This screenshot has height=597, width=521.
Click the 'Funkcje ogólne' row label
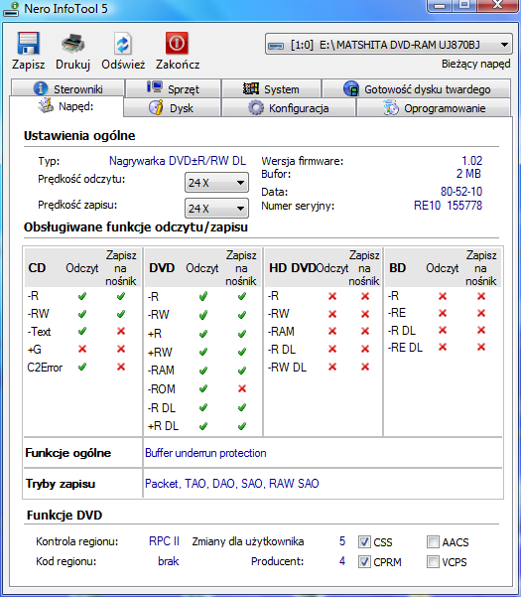point(68,453)
